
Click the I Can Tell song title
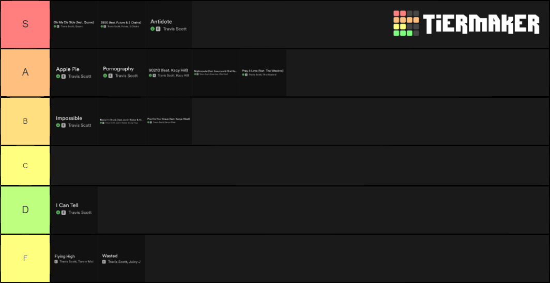(x=67, y=205)
